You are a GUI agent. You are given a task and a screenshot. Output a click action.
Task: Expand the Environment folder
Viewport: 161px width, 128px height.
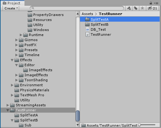coord(12,85)
